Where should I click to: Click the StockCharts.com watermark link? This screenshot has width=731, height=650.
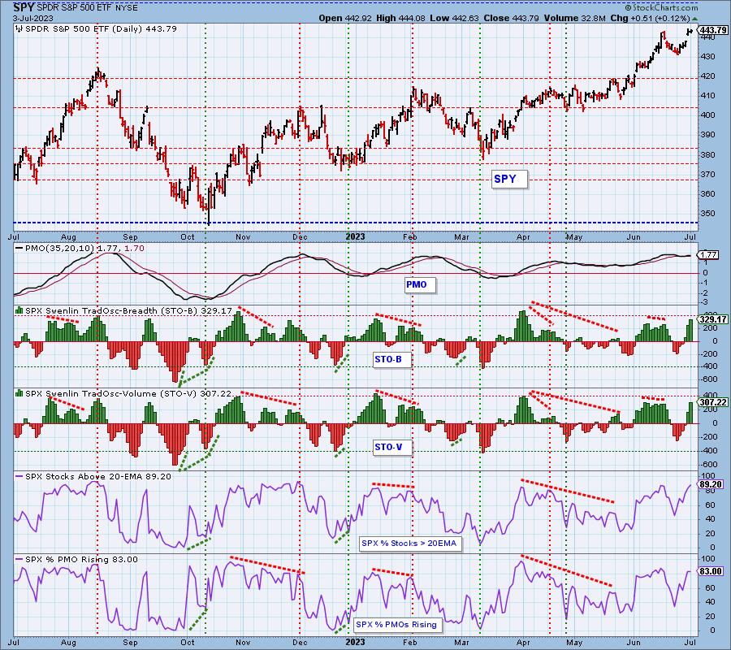point(661,8)
